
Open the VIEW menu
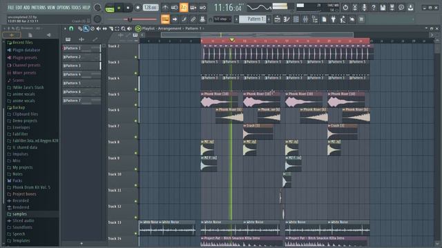(51, 8)
